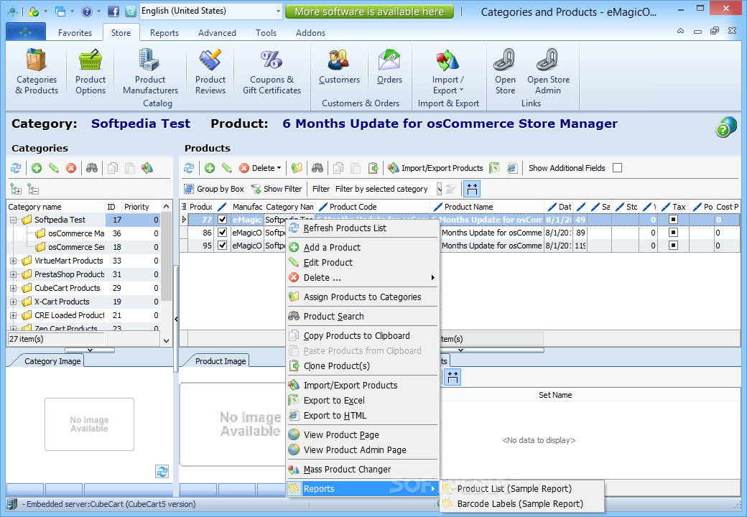This screenshot has width=747, height=517.
Task: Click the Open Store link icon
Action: pos(505,72)
